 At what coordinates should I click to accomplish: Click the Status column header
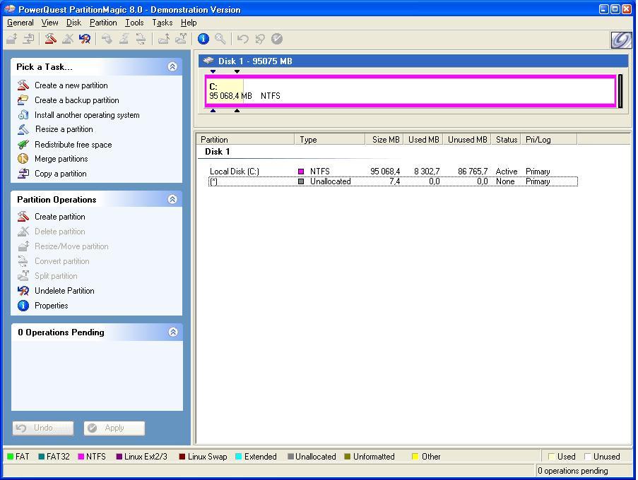tap(506, 139)
